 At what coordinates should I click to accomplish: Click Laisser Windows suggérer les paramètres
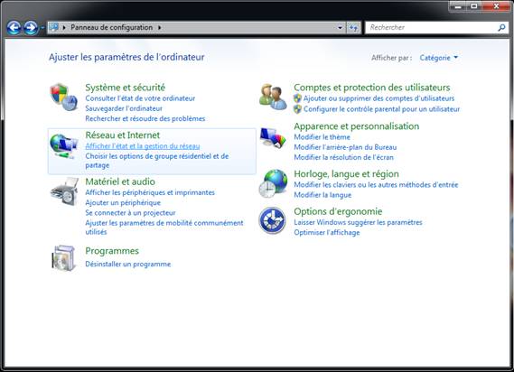tap(358, 222)
